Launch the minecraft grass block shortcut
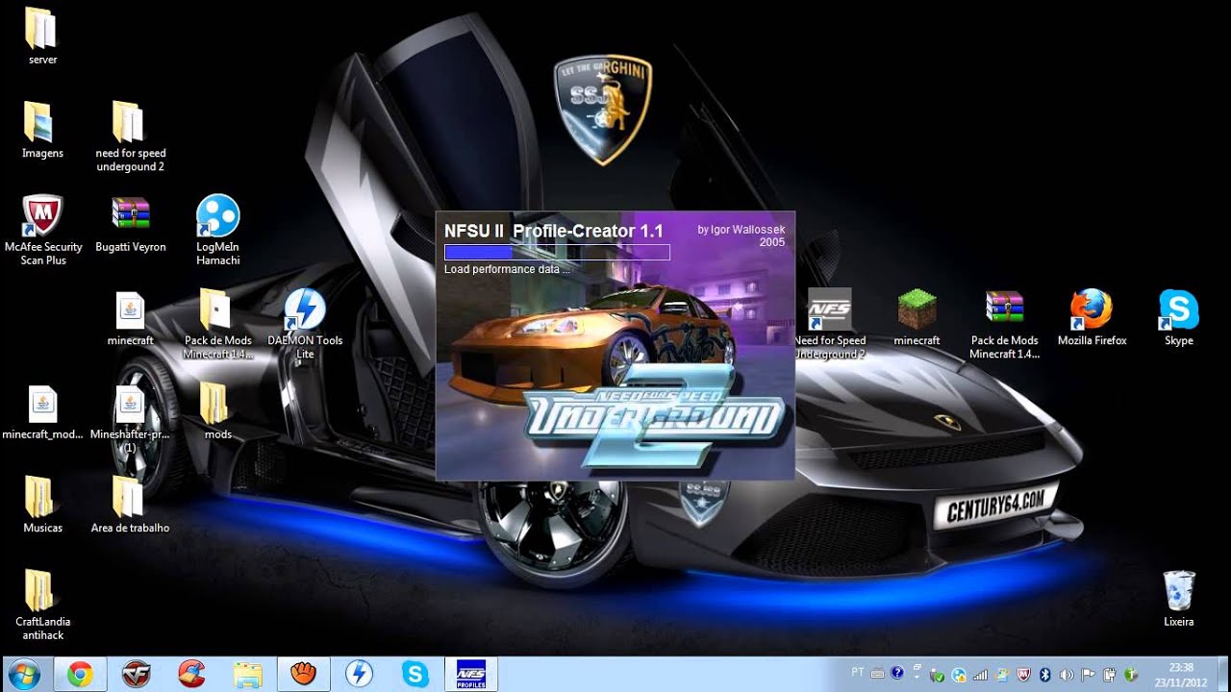The height and width of the screenshot is (692, 1231). (917, 317)
